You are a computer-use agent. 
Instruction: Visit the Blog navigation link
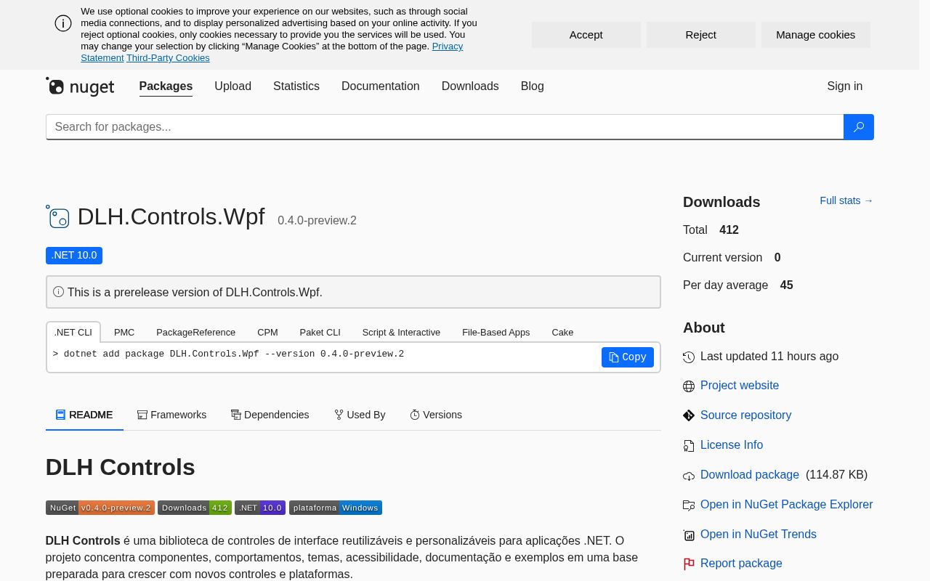tap(533, 86)
